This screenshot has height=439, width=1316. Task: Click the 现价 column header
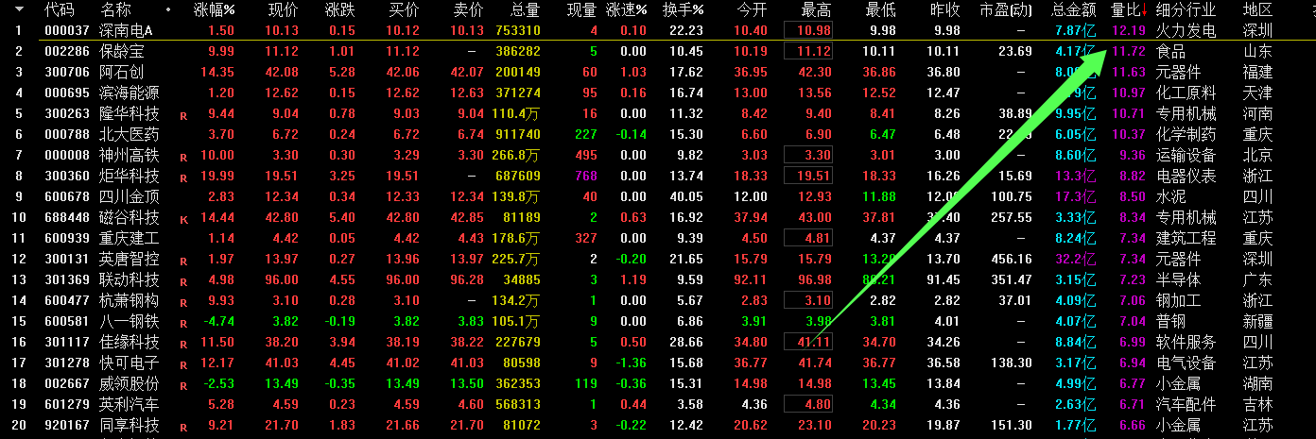284,10
